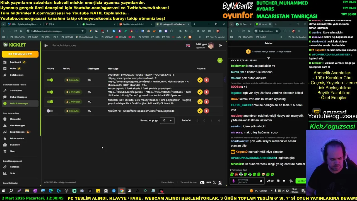357x201 pixels.
Task: Click the Kicklet logo
Action: pyautogui.click(x=15, y=45)
